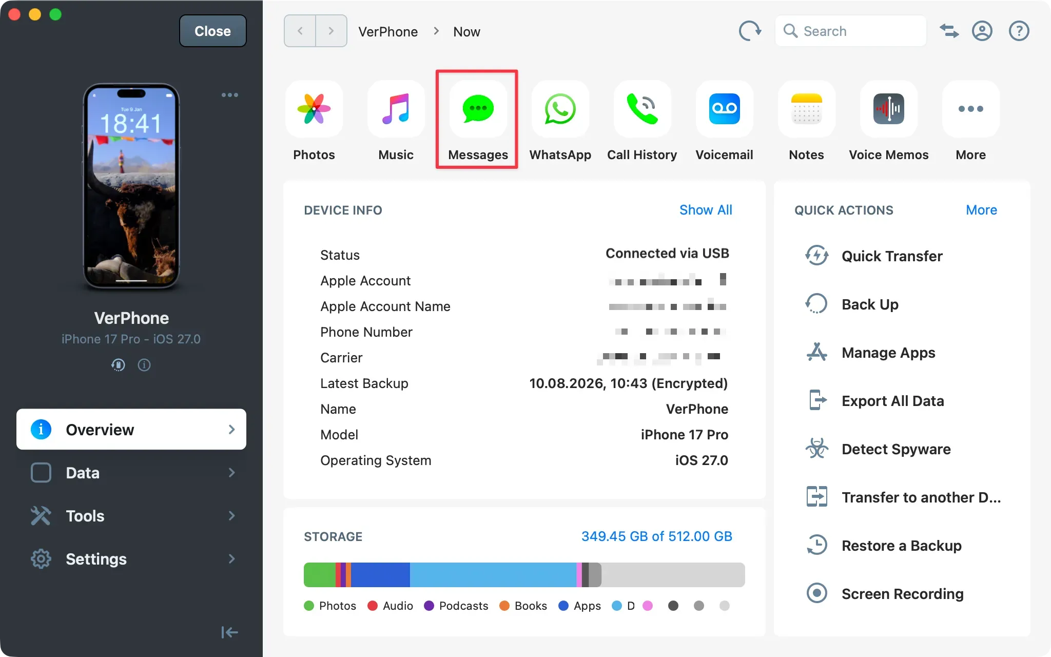
Task: Expand the Overview chevron
Action: [231, 429]
